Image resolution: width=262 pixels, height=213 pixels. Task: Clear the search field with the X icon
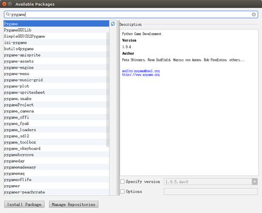[254, 15]
